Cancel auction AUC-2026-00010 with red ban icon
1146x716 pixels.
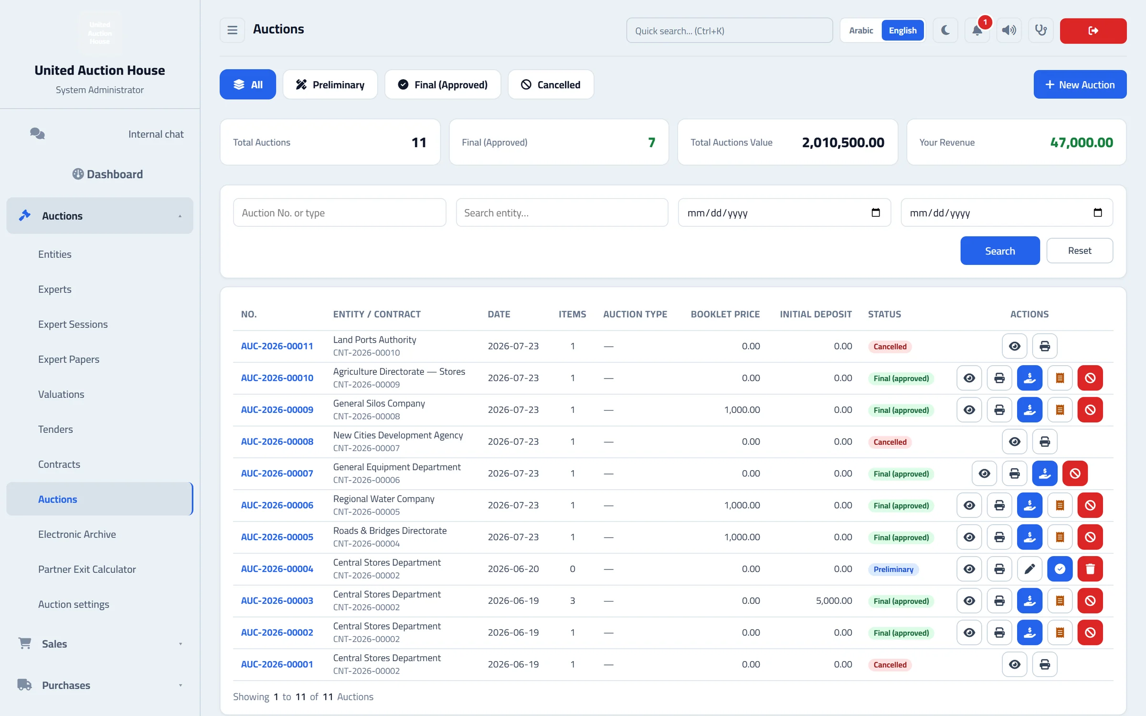coord(1090,378)
